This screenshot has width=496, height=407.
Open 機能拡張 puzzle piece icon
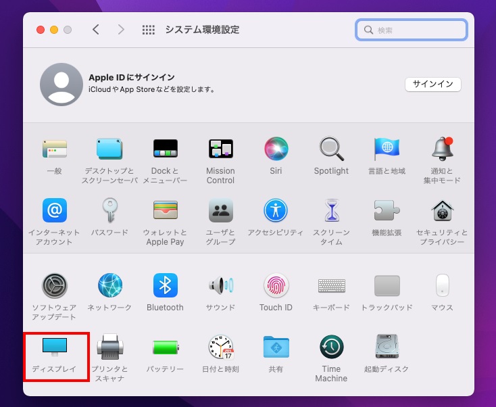pyautogui.click(x=387, y=210)
